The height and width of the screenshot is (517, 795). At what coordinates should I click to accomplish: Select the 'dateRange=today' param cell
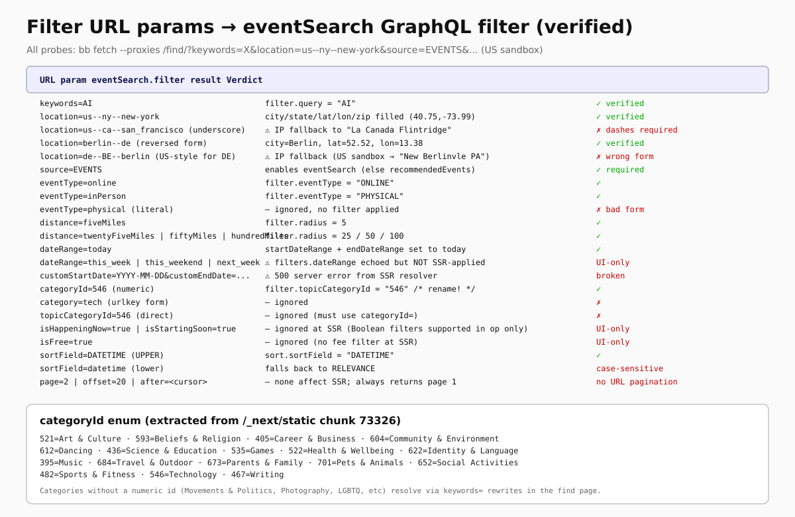[x=76, y=249]
